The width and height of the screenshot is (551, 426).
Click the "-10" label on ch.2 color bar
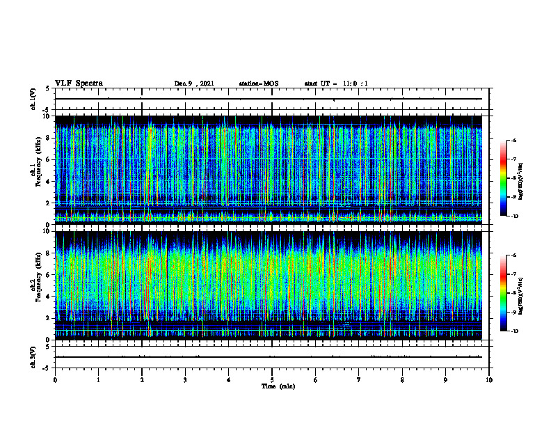click(x=514, y=331)
